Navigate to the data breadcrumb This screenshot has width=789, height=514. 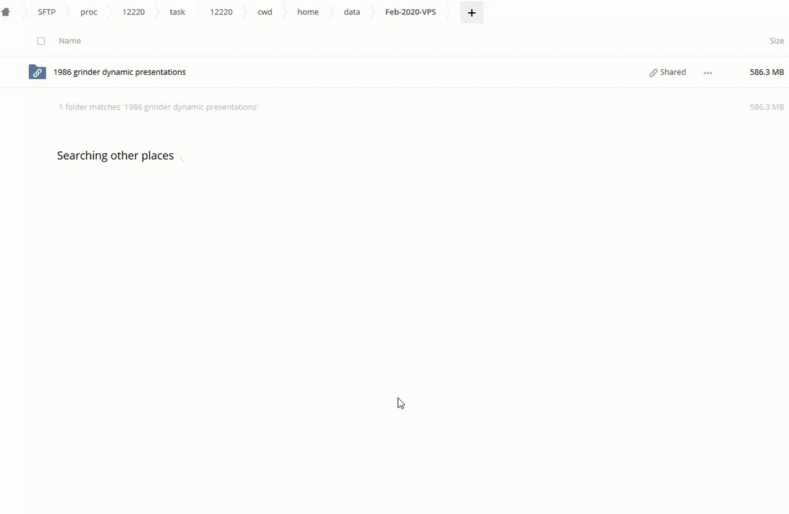point(352,12)
